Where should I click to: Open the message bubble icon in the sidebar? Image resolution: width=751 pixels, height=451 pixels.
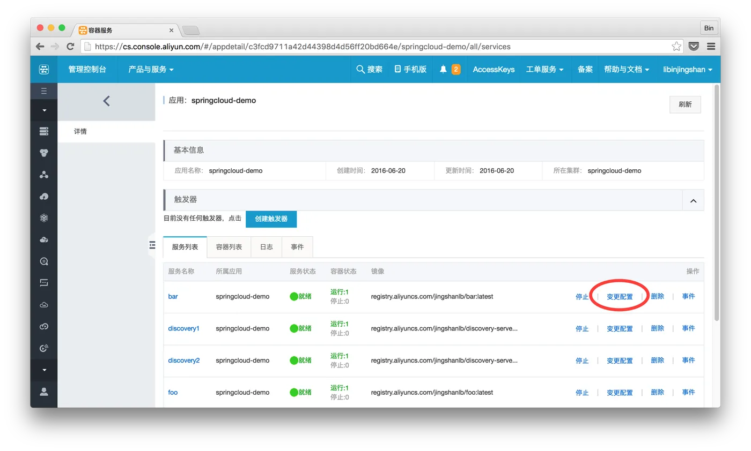(x=44, y=283)
